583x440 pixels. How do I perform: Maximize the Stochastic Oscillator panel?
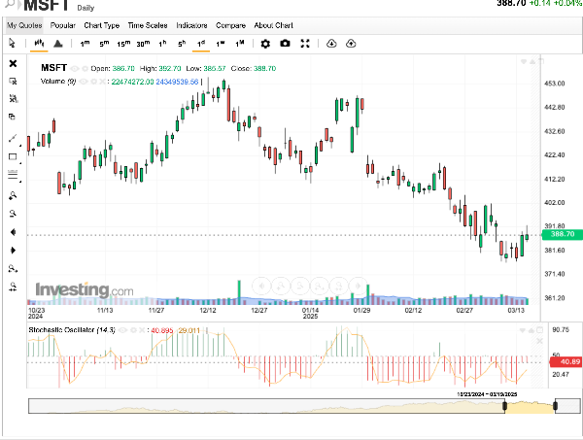coord(540,329)
